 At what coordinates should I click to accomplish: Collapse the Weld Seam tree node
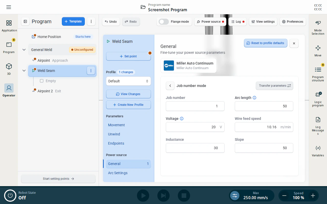coord(24,71)
